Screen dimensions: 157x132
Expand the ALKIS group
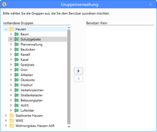click(x=11, y=105)
